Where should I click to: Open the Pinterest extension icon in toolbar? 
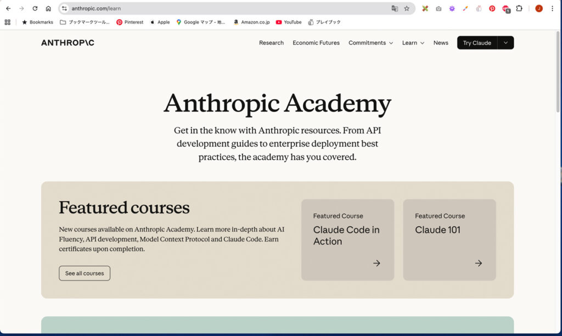tap(492, 9)
